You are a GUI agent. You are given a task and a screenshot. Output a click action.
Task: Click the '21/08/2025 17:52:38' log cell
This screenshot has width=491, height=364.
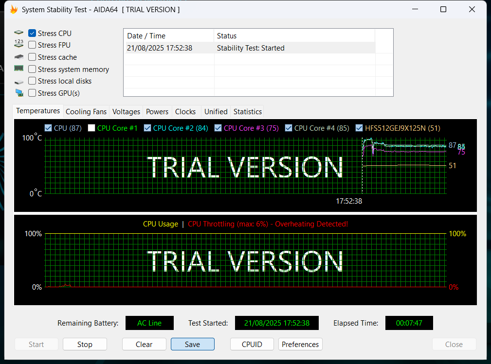(x=160, y=48)
